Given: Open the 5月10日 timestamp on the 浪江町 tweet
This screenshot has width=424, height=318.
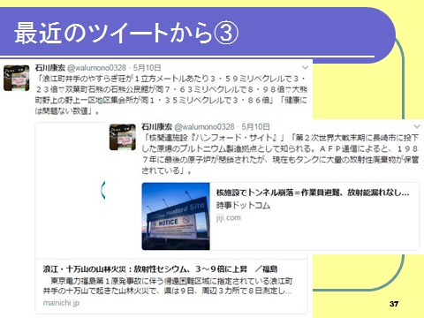Looking at the screenshot, I should click(147, 68).
